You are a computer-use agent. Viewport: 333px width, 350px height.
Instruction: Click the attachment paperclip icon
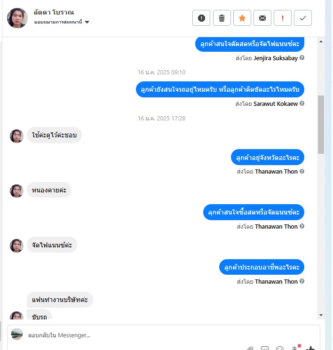pyautogui.click(x=250, y=348)
